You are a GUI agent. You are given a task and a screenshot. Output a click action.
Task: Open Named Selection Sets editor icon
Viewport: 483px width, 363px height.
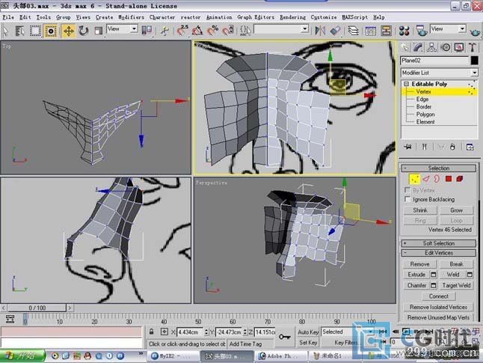click(x=245, y=31)
